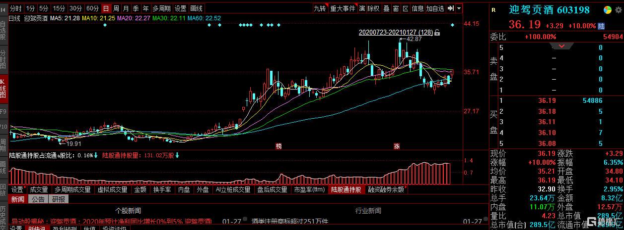This screenshot has width=624, height=230.
Task: Open the 多周期 multi-period view
Action: point(162,8)
